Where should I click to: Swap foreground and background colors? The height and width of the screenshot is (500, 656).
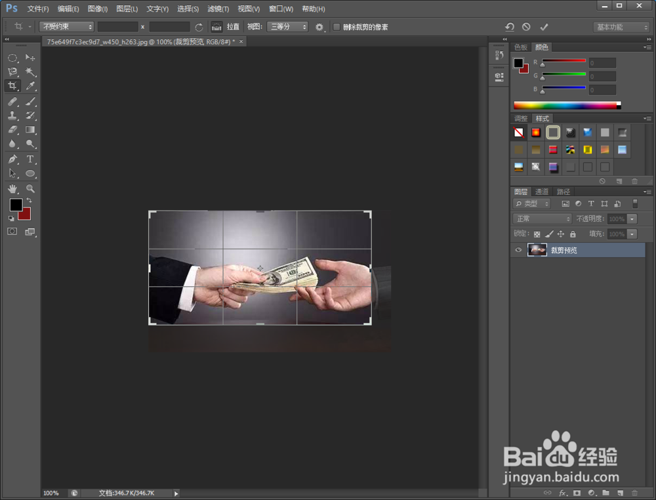pos(30,200)
